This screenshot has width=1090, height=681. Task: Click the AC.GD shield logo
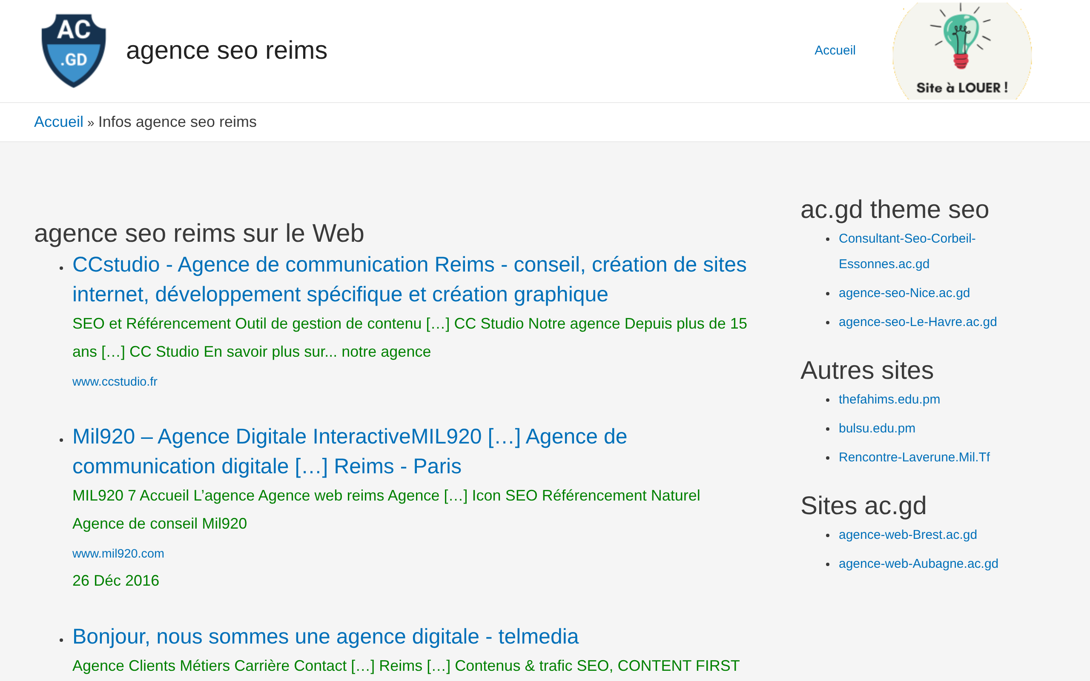74,51
